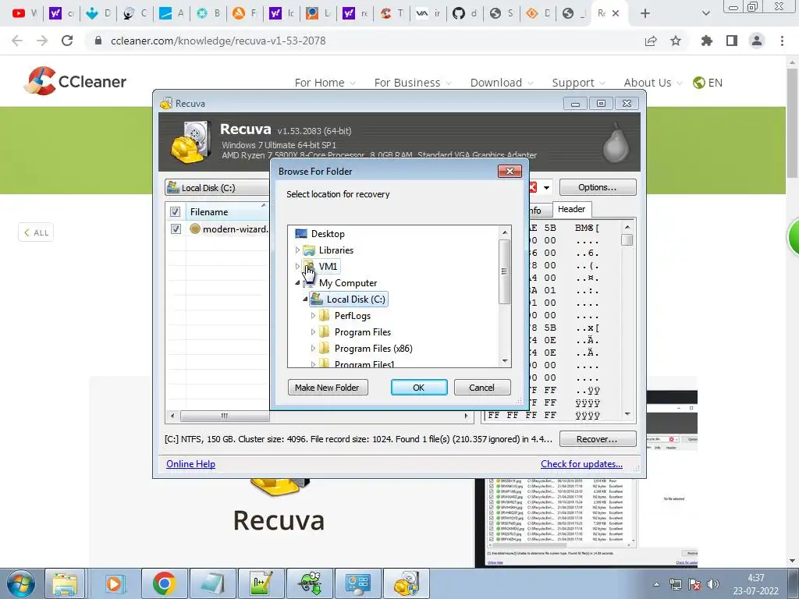
Task: Open the About Us menu
Action: (x=653, y=83)
